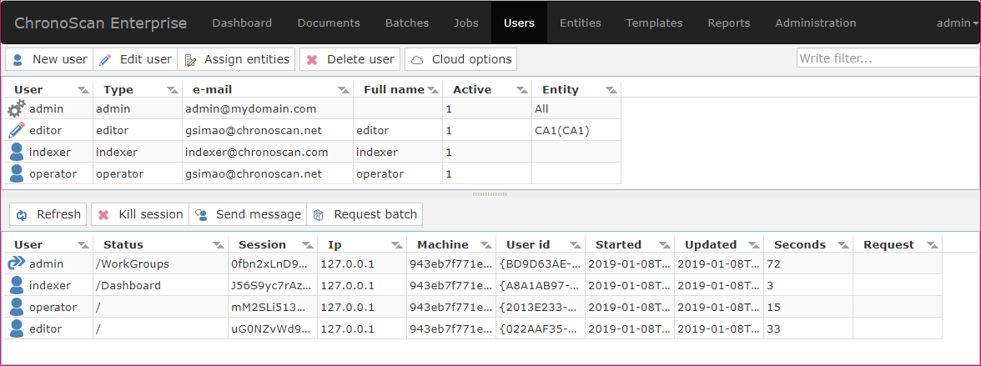This screenshot has height=366, width=981.
Task: Open Cloud options via cloud icon
Action: (x=417, y=60)
